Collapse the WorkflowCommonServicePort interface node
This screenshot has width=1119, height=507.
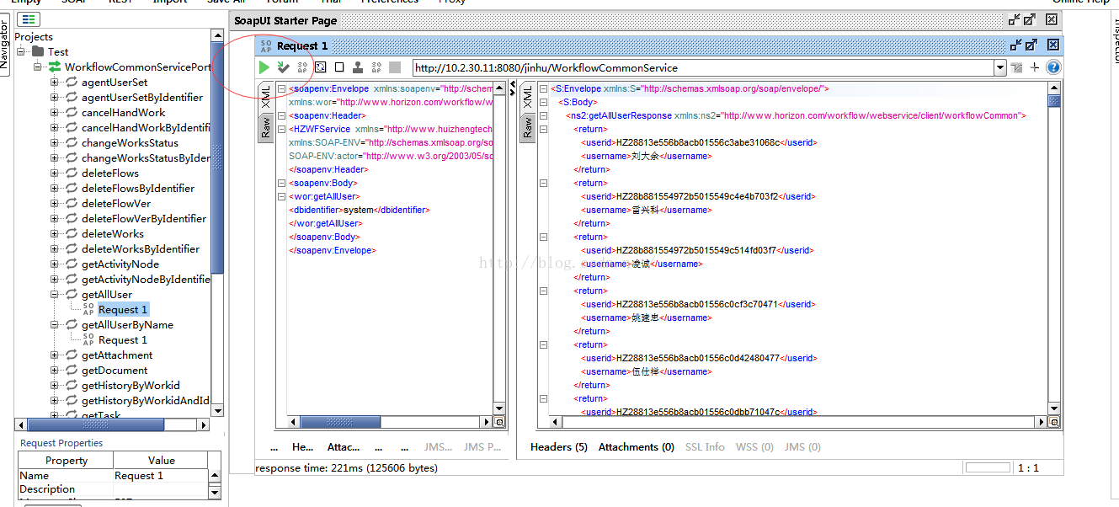click(x=38, y=67)
